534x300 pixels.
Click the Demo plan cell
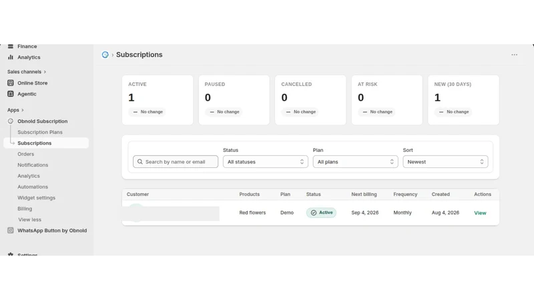click(287, 213)
